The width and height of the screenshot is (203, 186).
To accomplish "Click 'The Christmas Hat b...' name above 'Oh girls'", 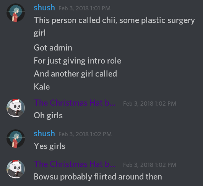I will [75, 103].
